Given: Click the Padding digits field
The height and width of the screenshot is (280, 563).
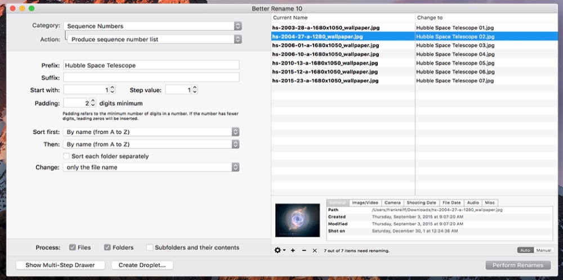Looking at the screenshot, I should click(77, 103).
